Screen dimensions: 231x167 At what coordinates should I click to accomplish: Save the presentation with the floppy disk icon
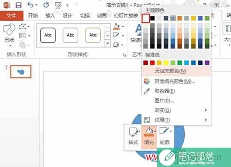[x=18, y=6]
